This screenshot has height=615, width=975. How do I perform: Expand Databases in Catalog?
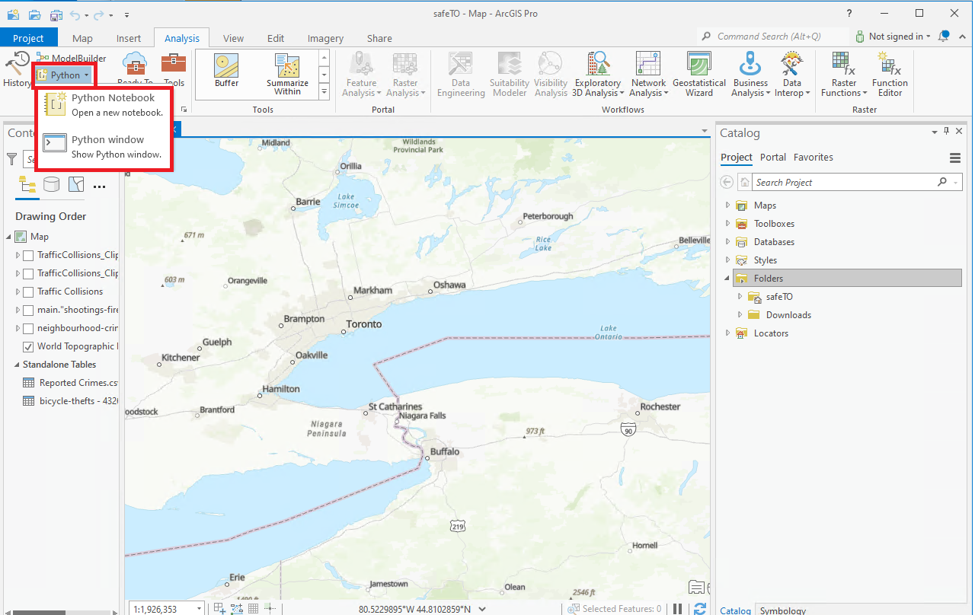[727, 242]
